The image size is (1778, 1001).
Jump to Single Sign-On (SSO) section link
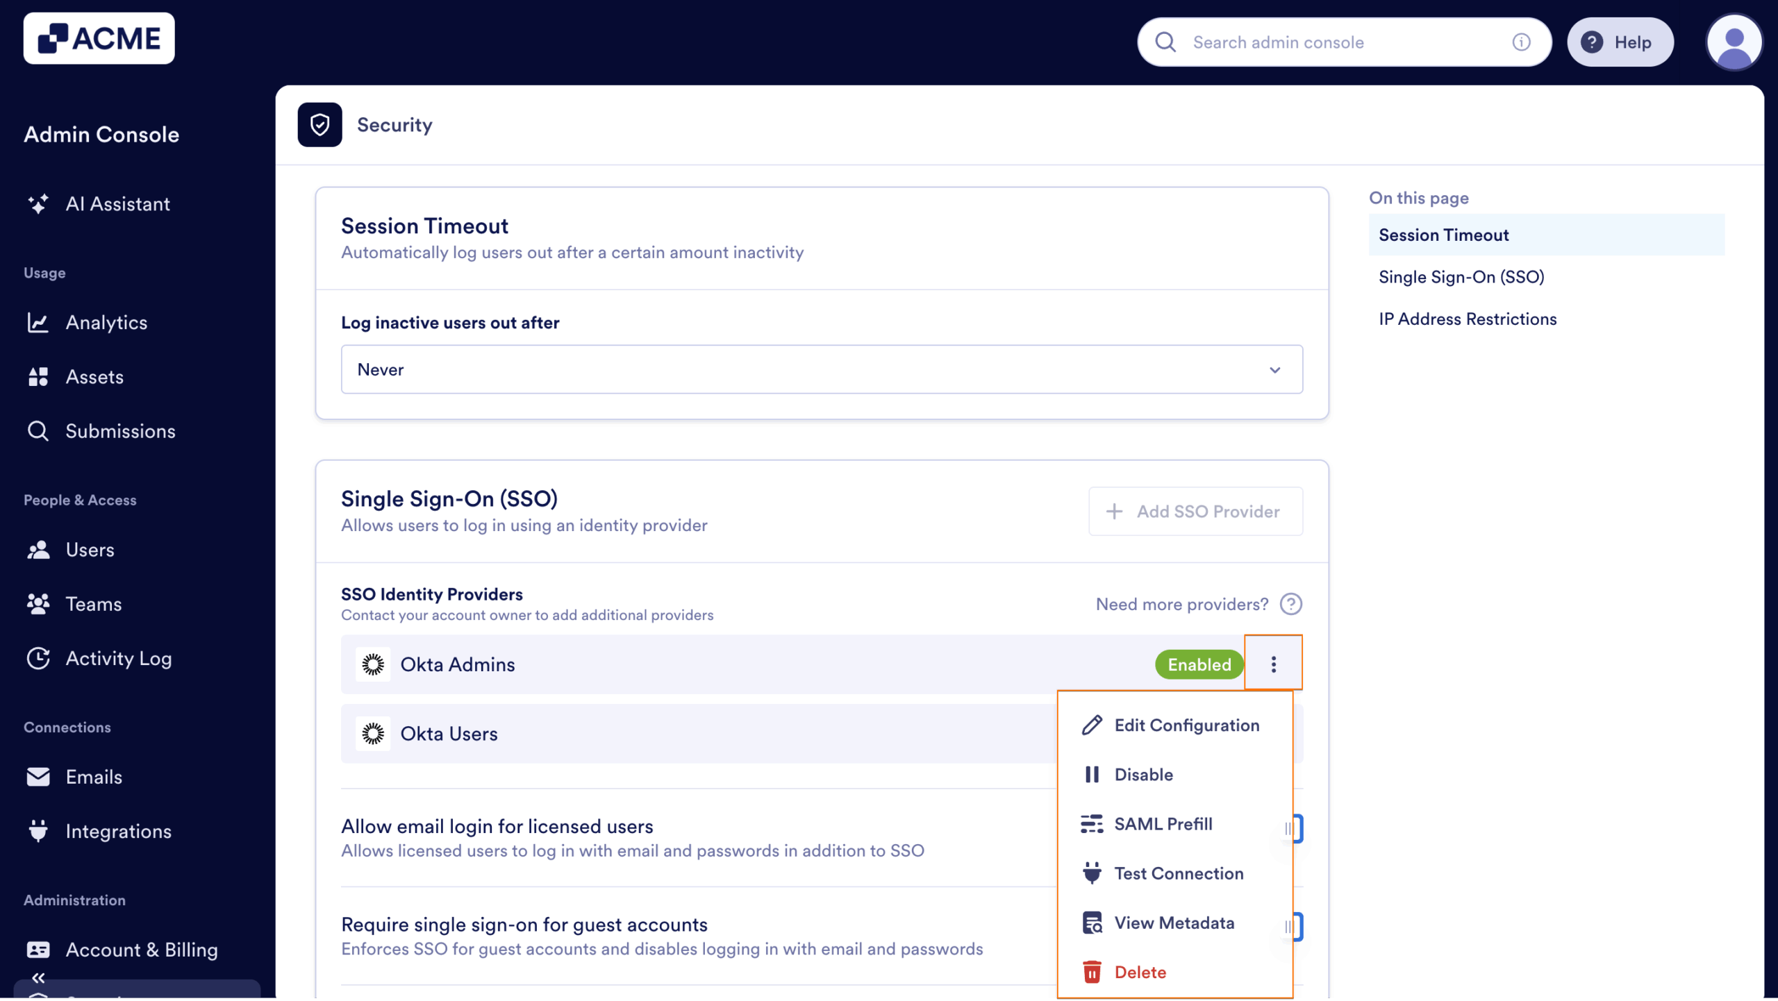(1461, 277)
